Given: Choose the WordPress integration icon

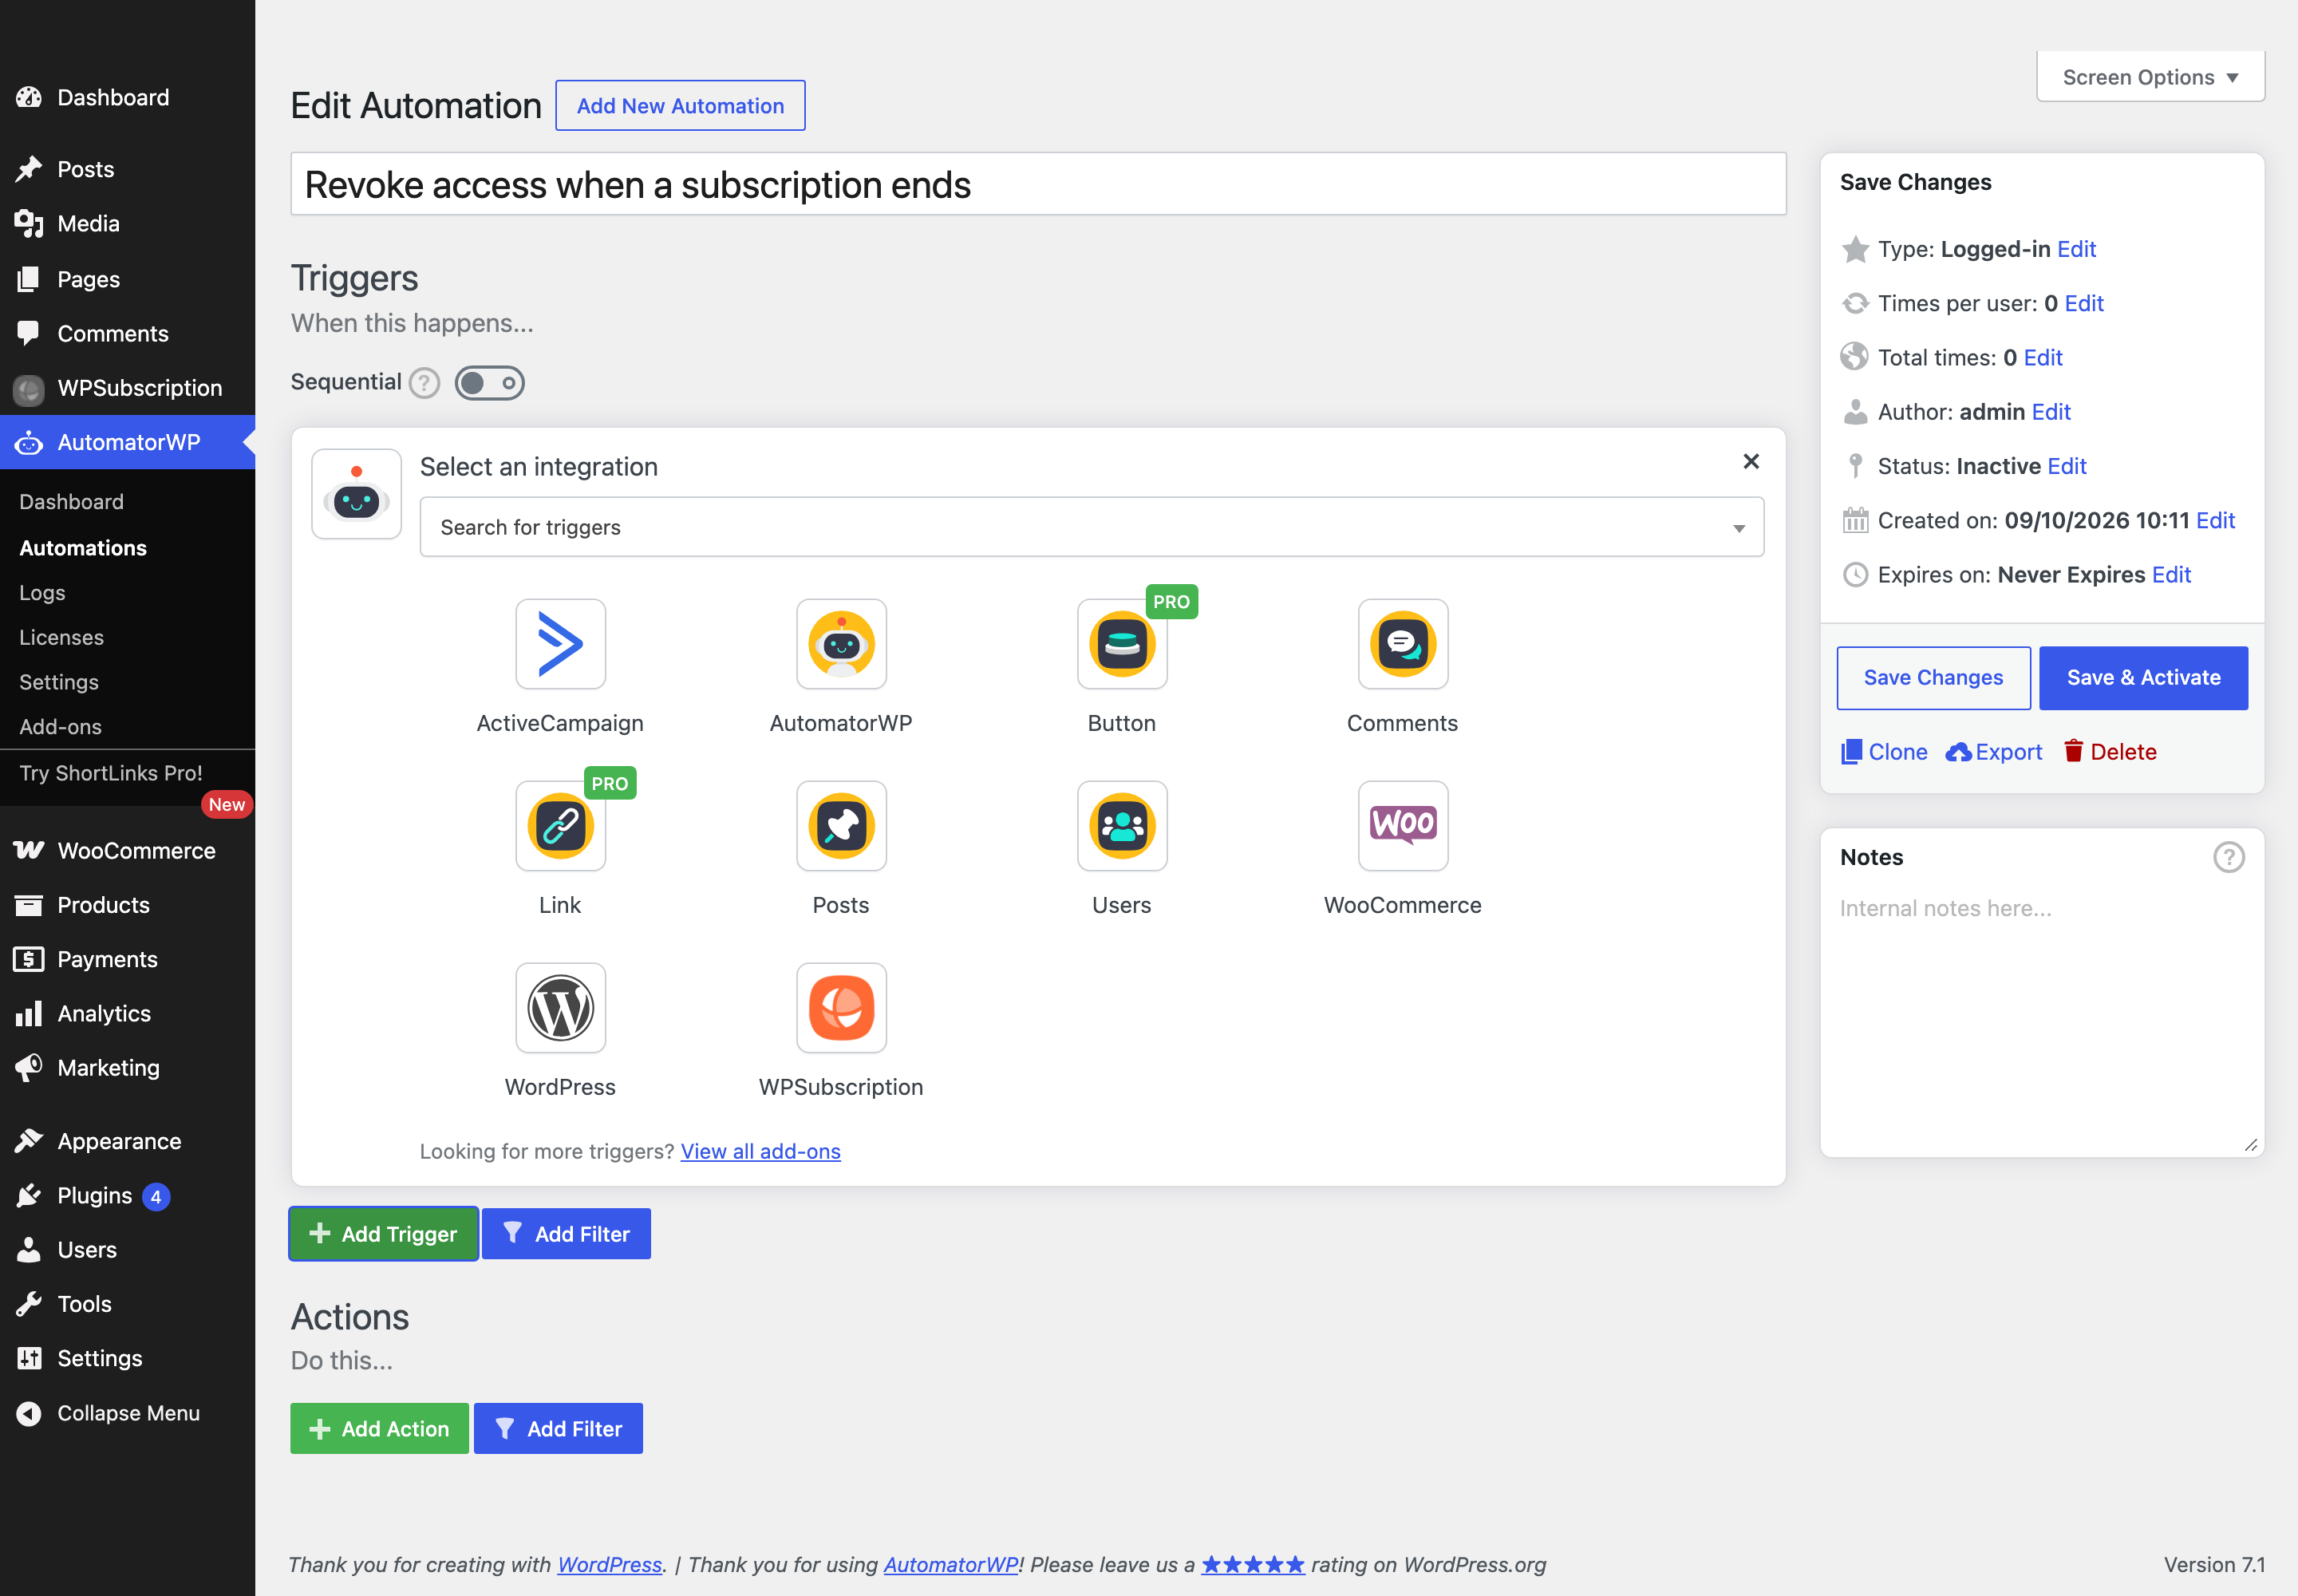Looking at the screenshot, I should tap(560, 1008).
